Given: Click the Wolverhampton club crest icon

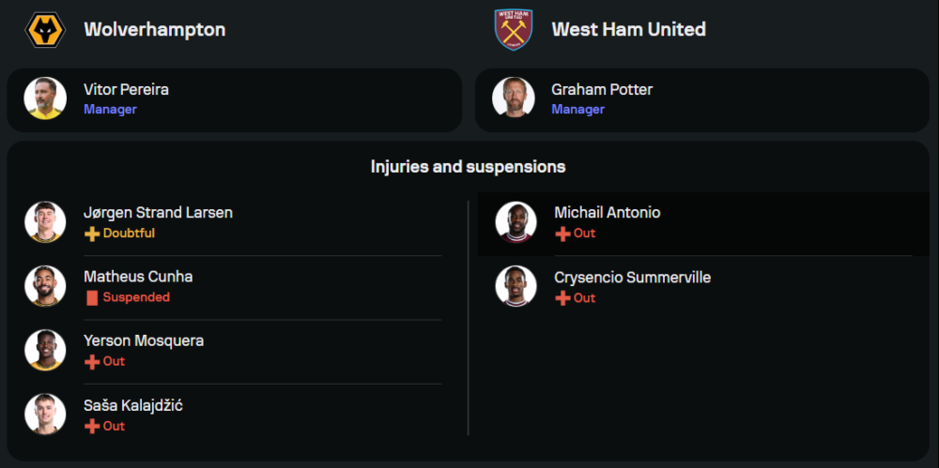Looking at the screenshot, I should pyautogui.click(x=45, y=30).
